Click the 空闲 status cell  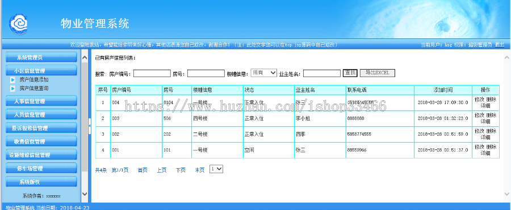tap(269, 150)
